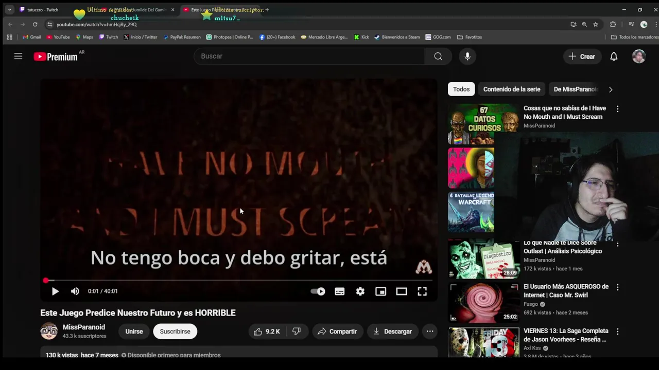
Task: Open the tab search dropdown arrow
Action: pyautogui.click(x=9, y=10)
